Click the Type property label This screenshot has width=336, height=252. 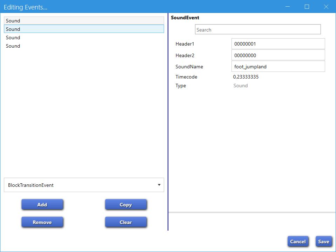click(181, 86)
